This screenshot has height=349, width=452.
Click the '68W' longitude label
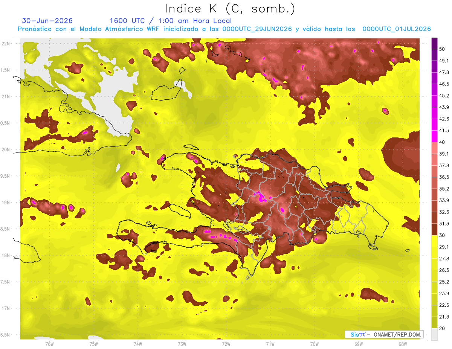[x=403, y=344]
